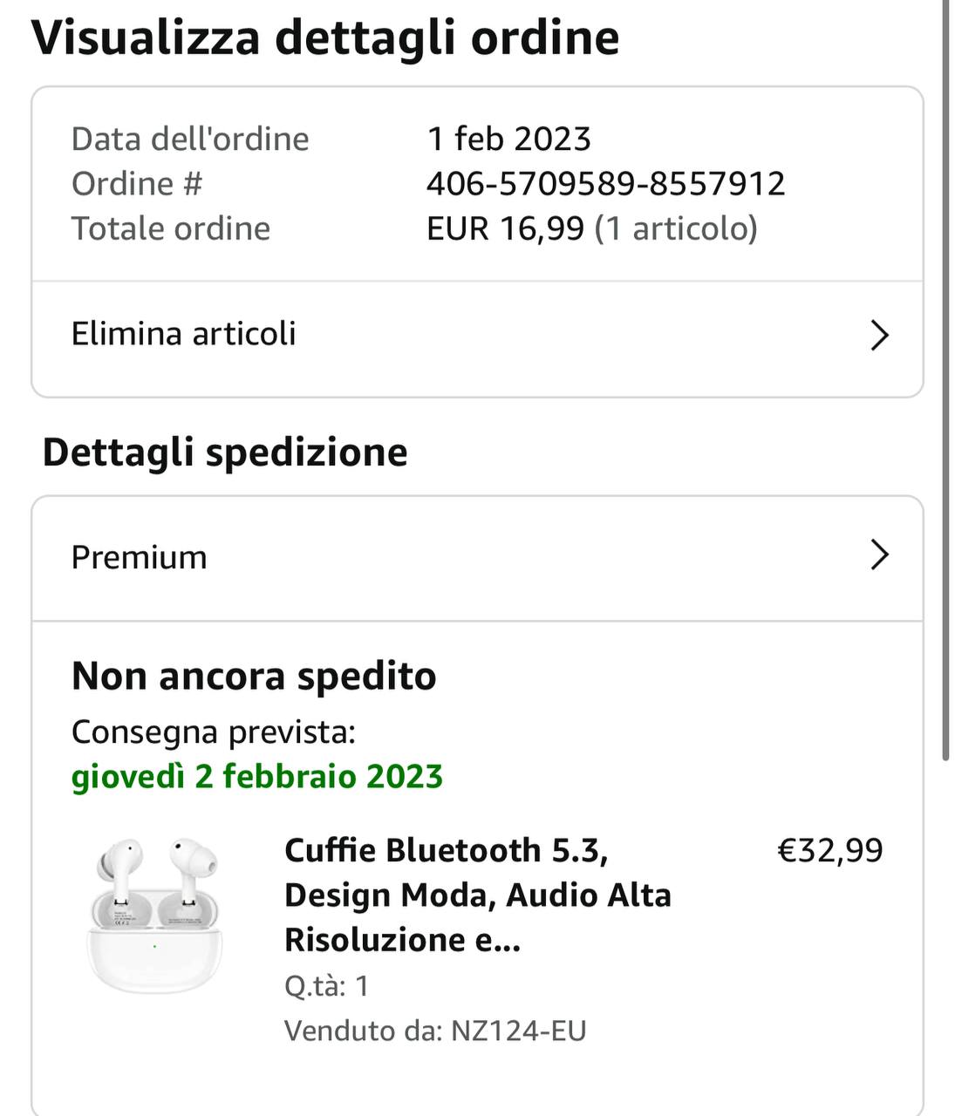
Task: Tap the Elimina articoli label
Action: (x=183, y=334)
